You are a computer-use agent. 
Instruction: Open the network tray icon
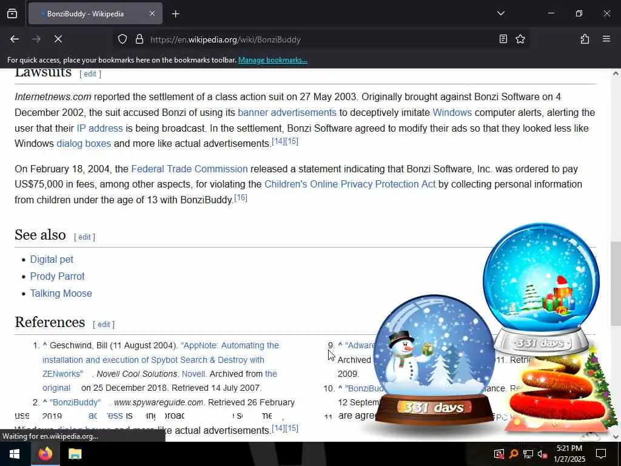coord(528,454)
